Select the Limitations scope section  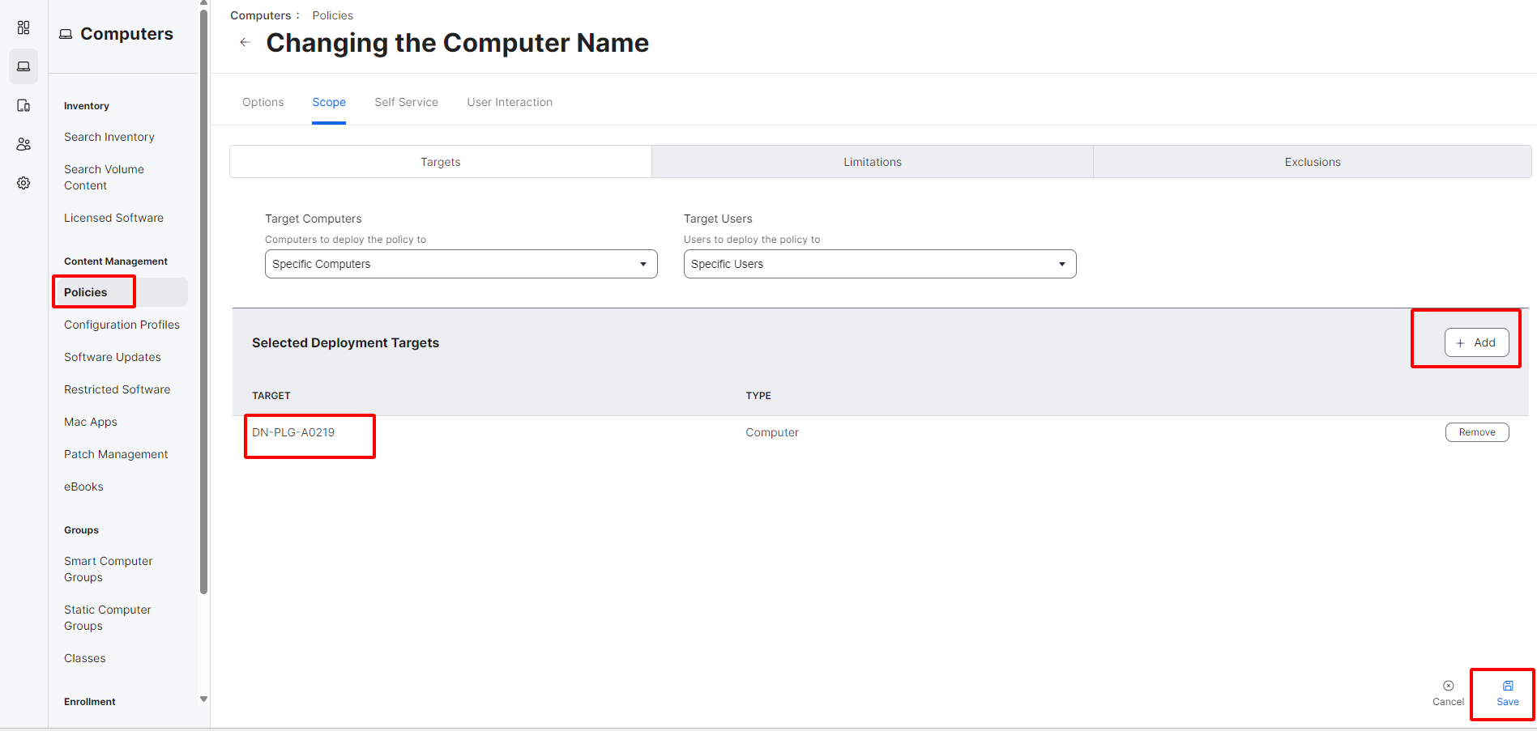(x=872, y=162)
